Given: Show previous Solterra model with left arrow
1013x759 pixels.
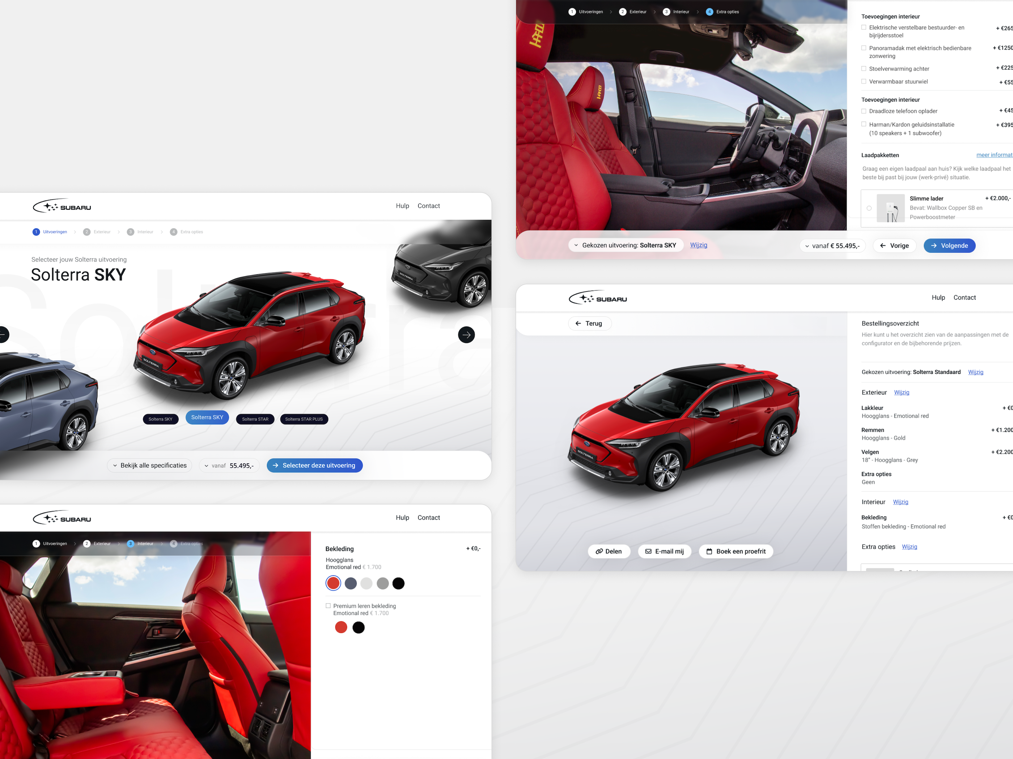Looking at the screenshot, I should pyautogui.click(x=4, y=335).
